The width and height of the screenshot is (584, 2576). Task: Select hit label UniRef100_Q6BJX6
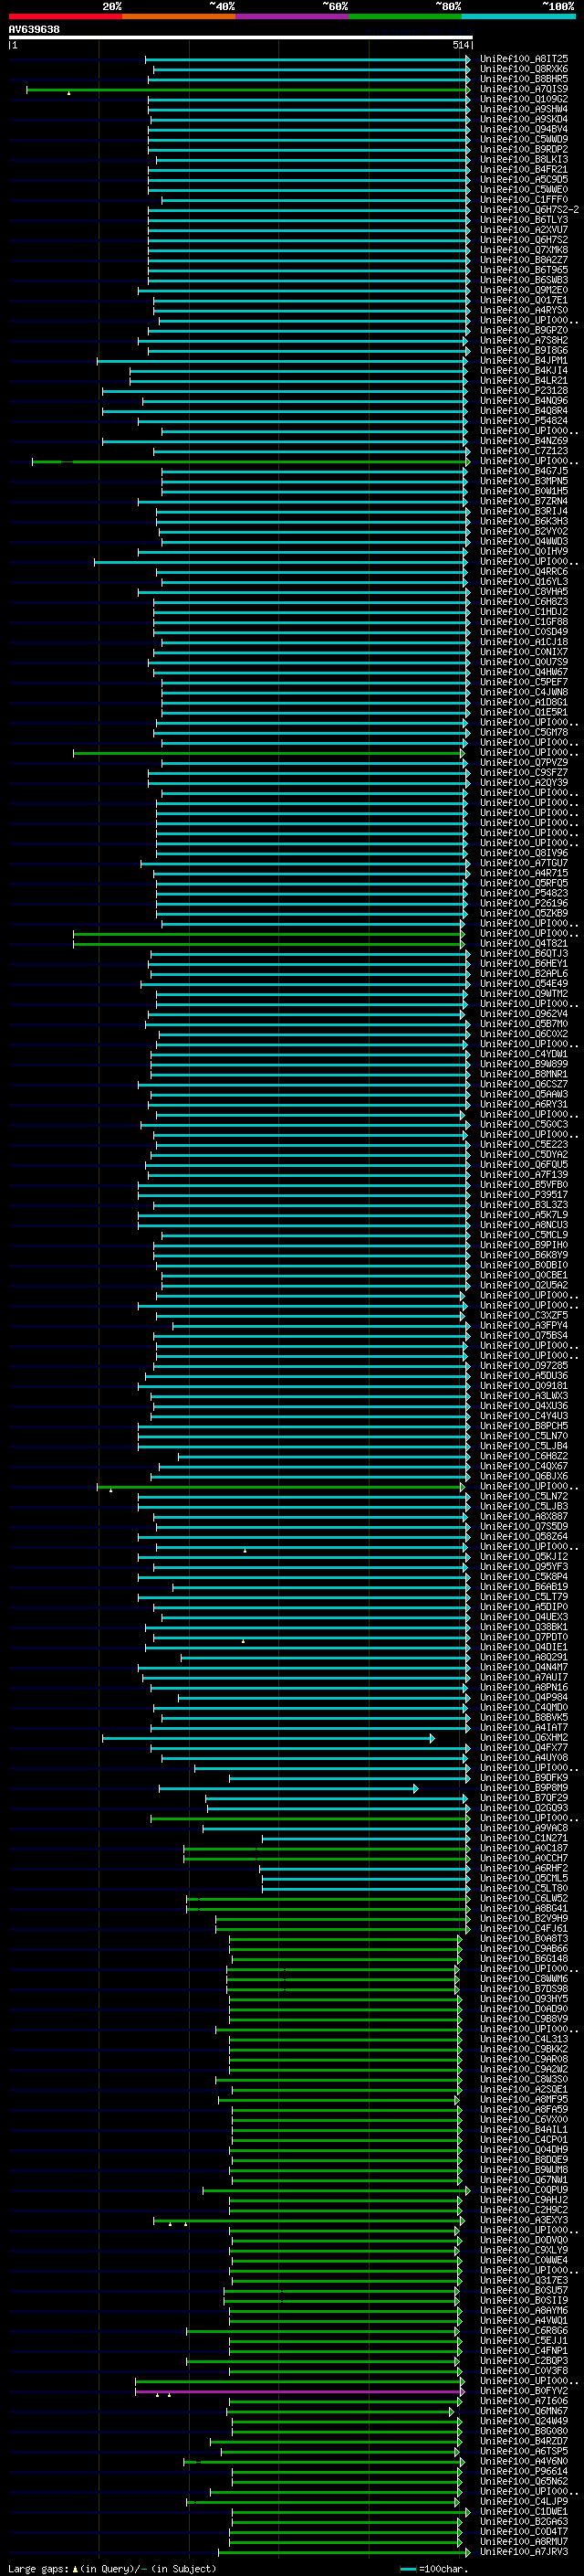(x=523, y=1476)
